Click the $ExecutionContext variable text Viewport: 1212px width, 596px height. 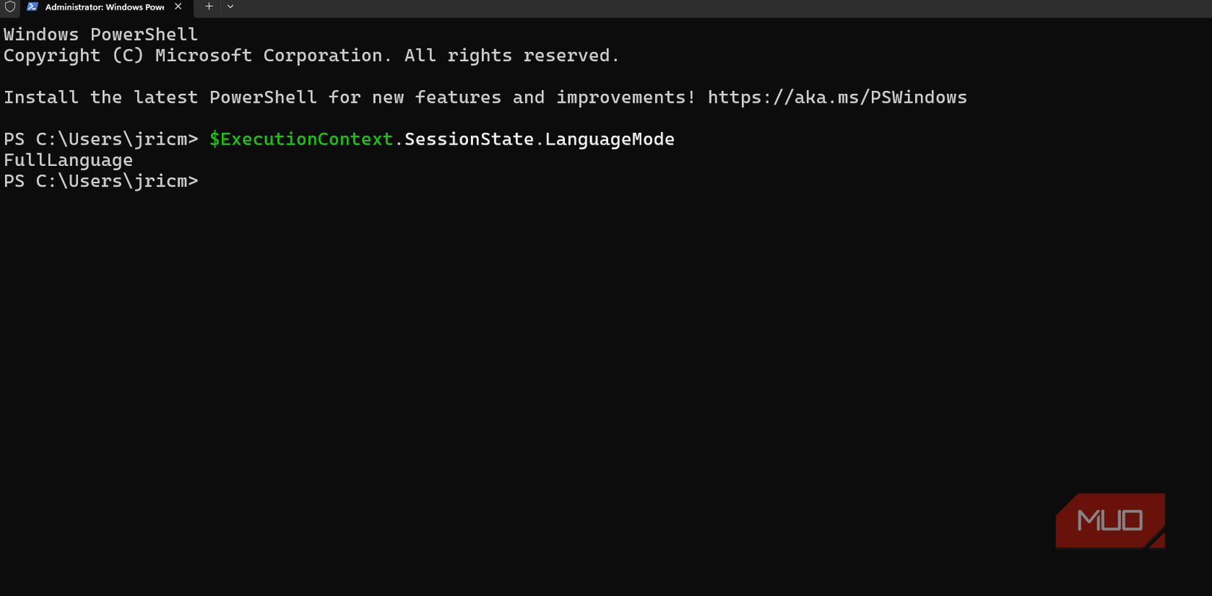click(301, 139)
